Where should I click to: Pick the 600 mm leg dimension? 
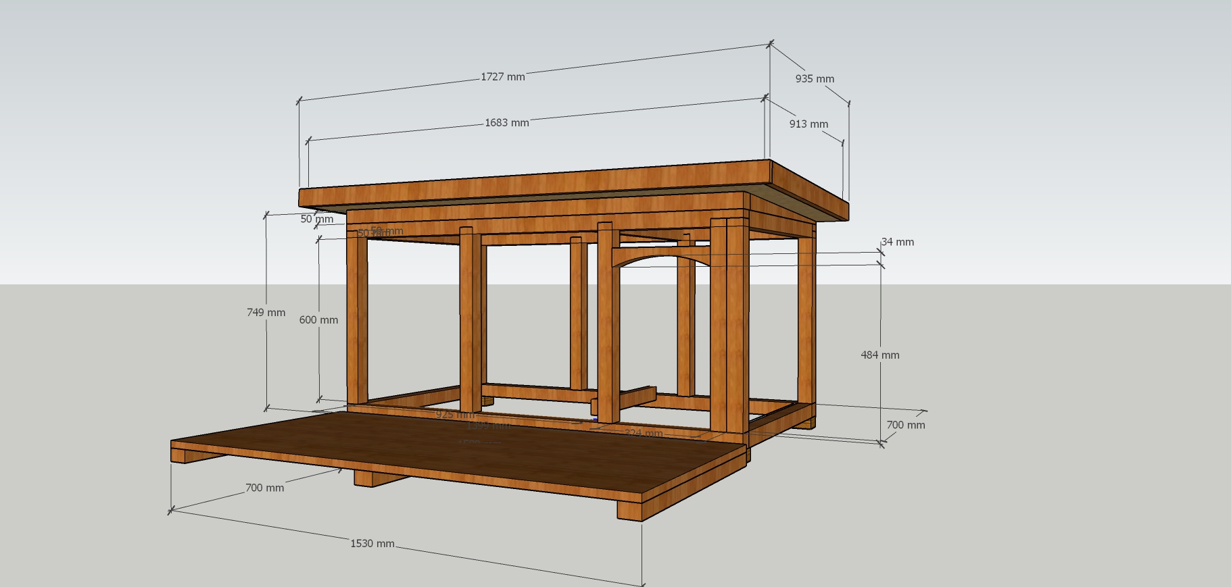(x=318, y=320)
